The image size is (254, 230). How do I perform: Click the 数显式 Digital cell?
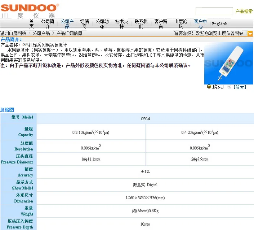click(145, 185)
